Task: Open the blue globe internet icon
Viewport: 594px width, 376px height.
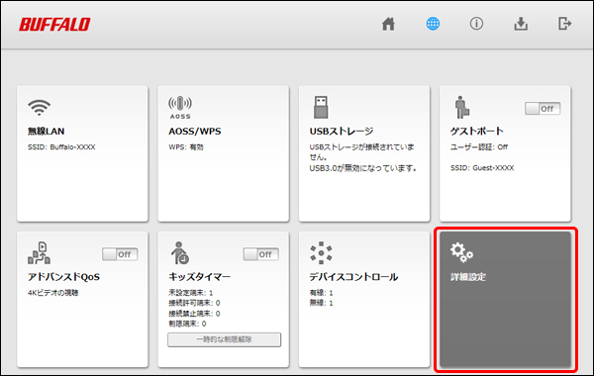Action: click(x=433, y=24)
